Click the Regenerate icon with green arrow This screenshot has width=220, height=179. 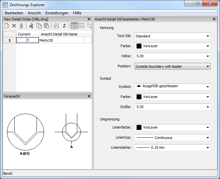56,26
